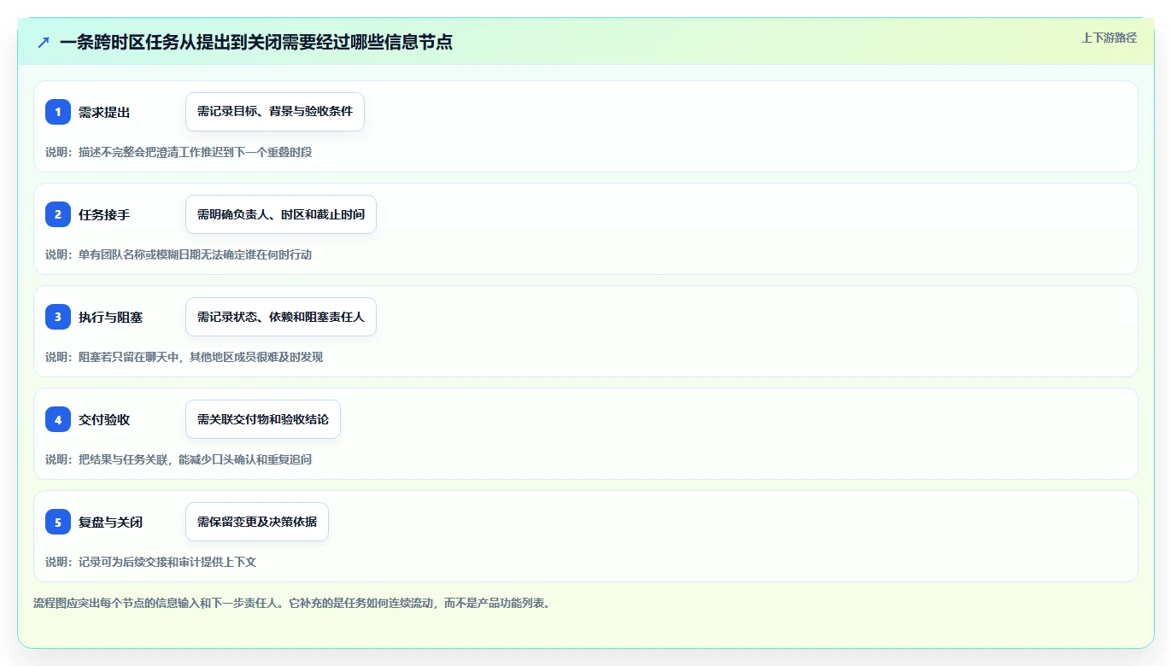Select the 需保留变更及决策依据 chip

coord(257,522)
